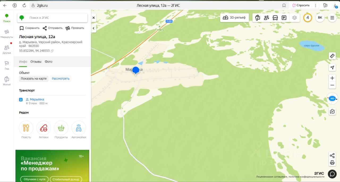Open the Д. Марьевка bus stop link
Image resolution: width=340 pixels, height=182 pixels.
pos(35,99)
